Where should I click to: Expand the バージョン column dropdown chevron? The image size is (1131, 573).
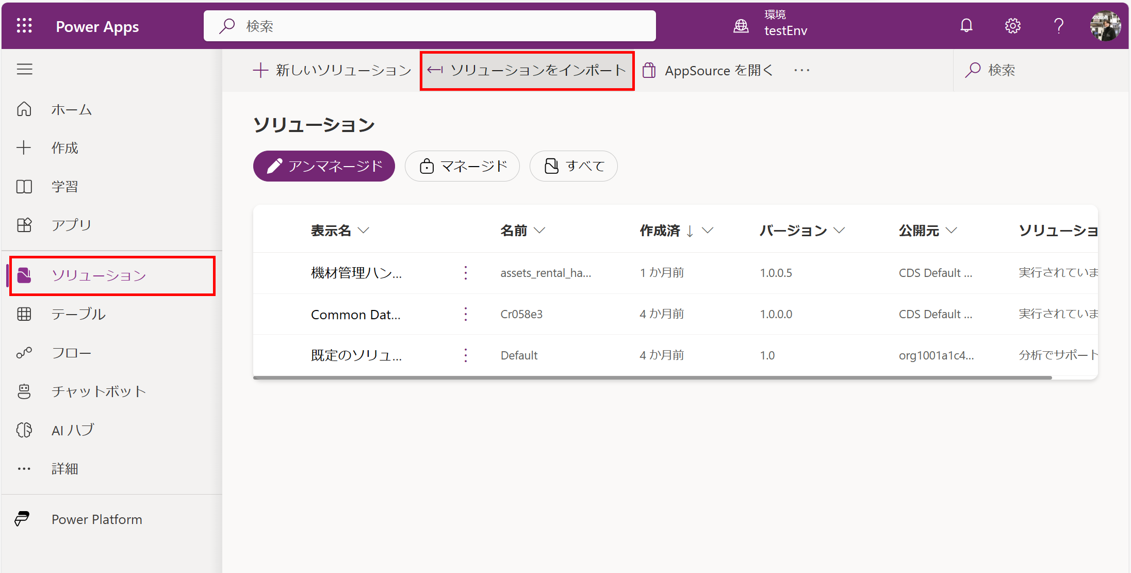point(839,231)
